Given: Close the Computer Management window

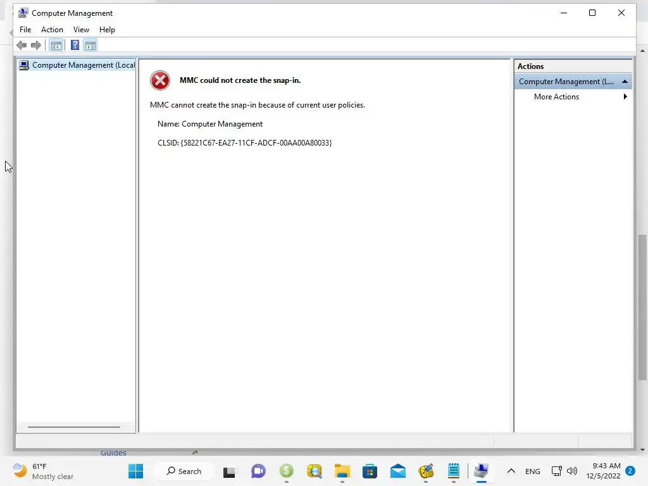Looking at the screenshot, I should tap(621, 13).
